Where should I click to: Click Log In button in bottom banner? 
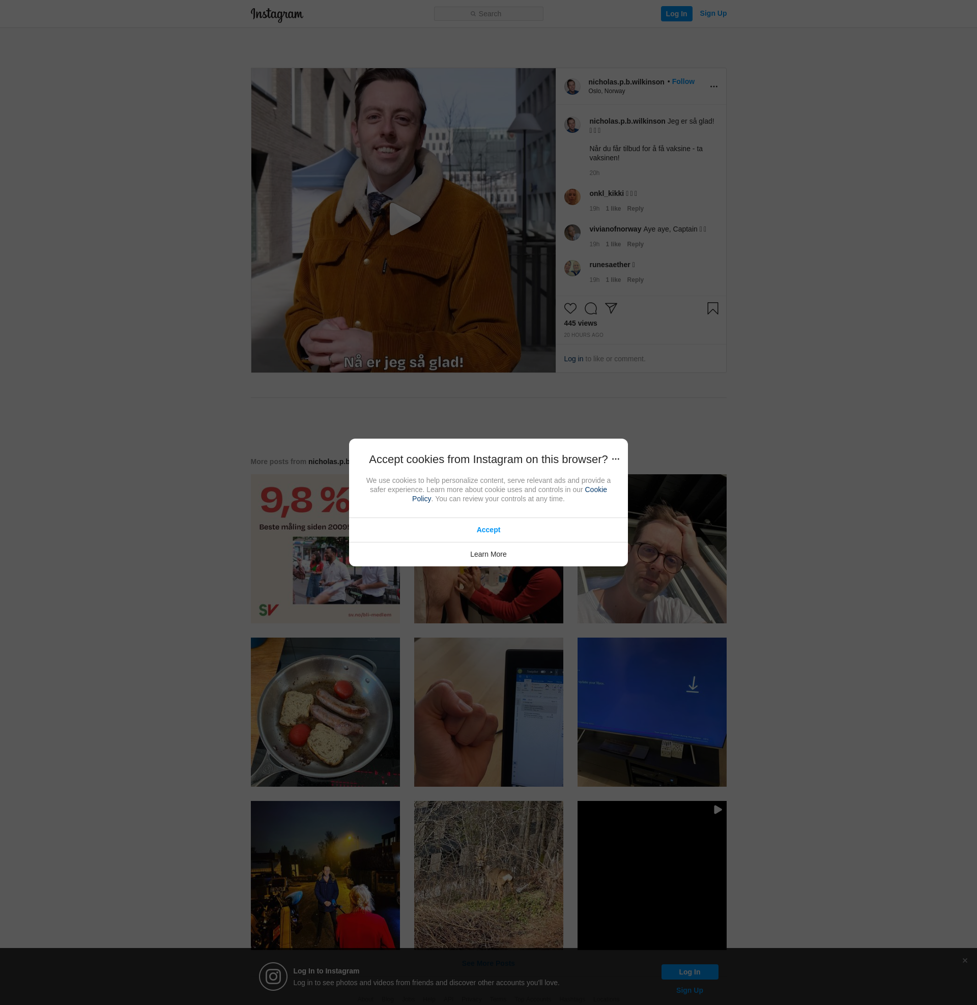coord(689,971)
